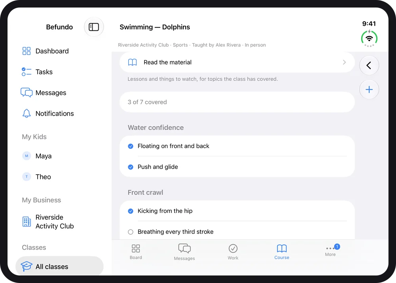Mark Breathing every third stroke as covered

click(x=131, y=232)
